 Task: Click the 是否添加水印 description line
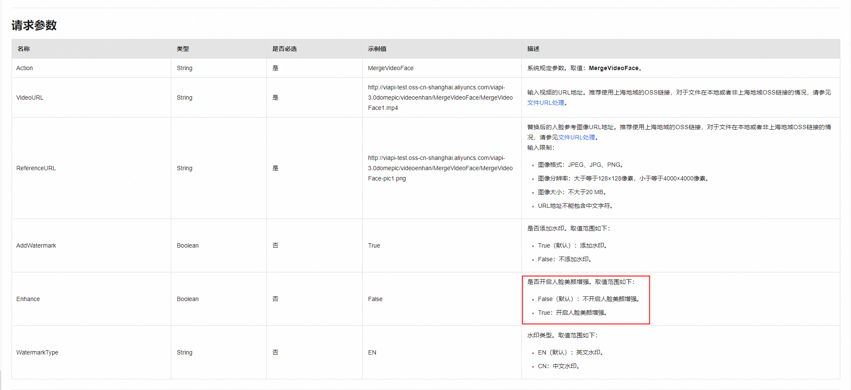point(569,228)
